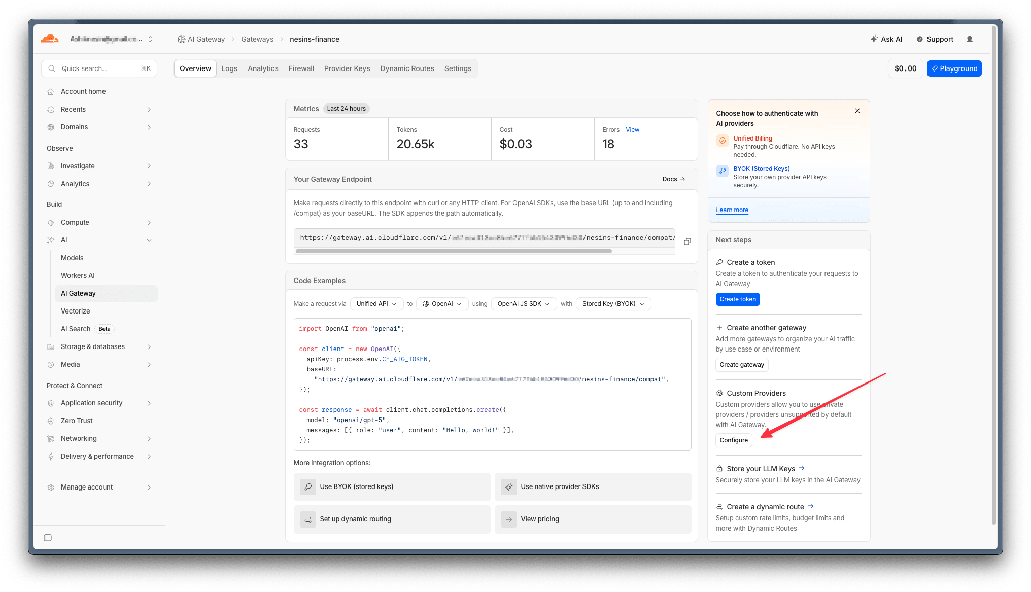Expand Storage & databases

[149, 347]
